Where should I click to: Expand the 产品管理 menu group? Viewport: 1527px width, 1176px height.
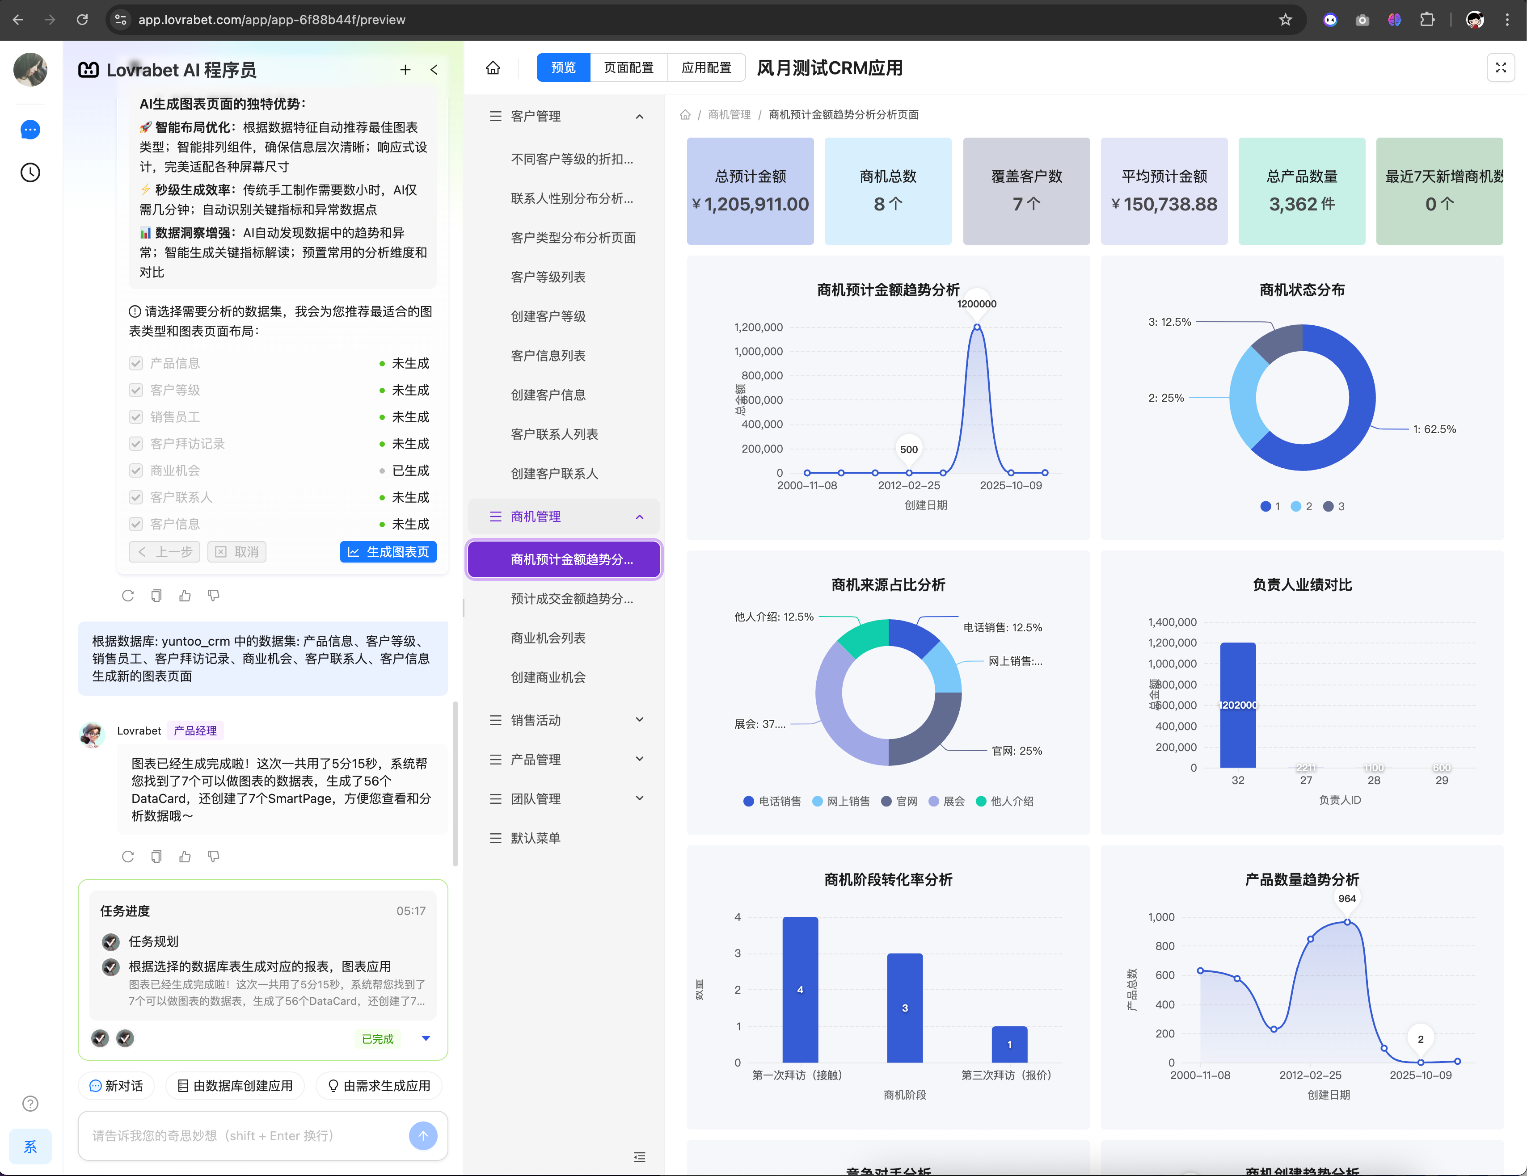pos(564,760)
